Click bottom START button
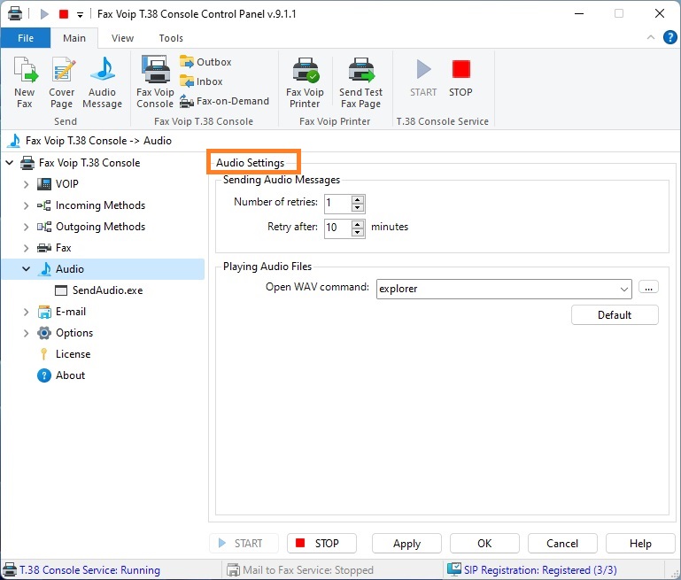 tap(244, 544)
